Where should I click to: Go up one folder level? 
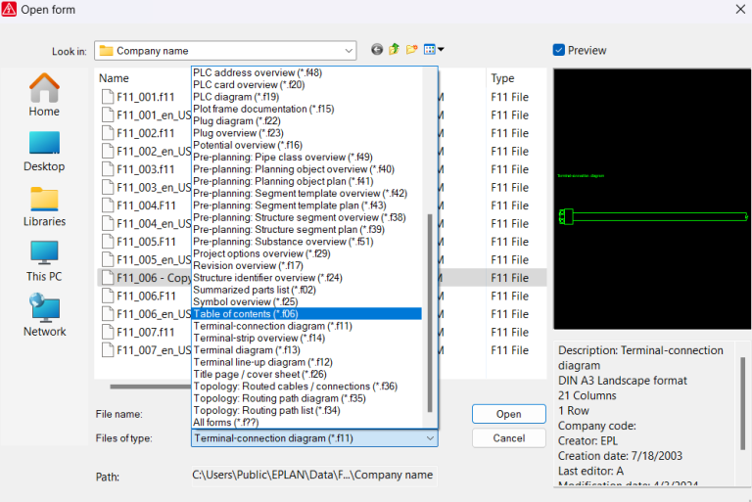[395, 49]
